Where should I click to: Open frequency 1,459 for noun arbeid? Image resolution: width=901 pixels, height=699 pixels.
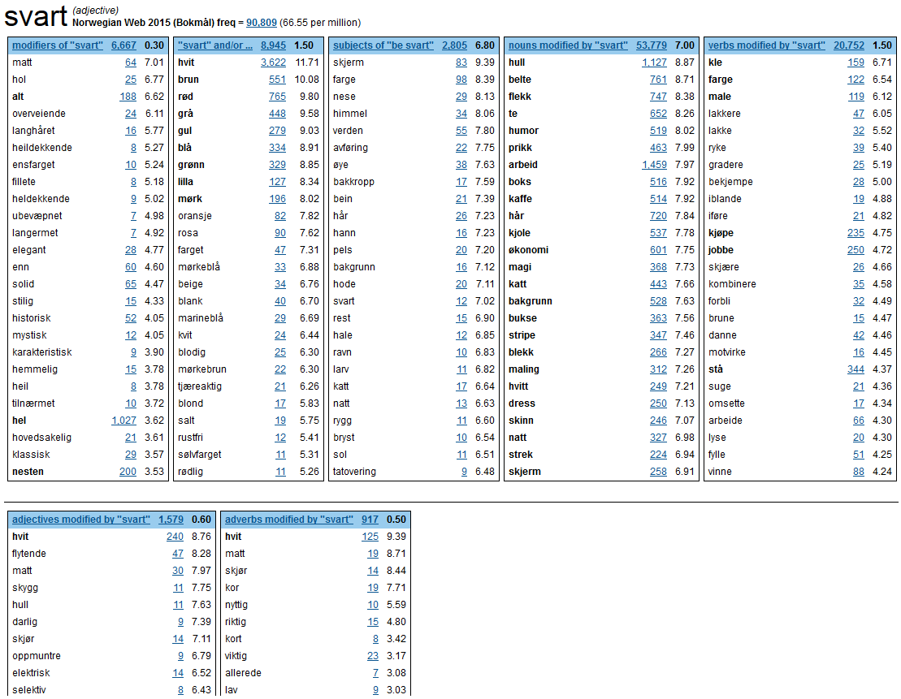[x=655, y=165]
